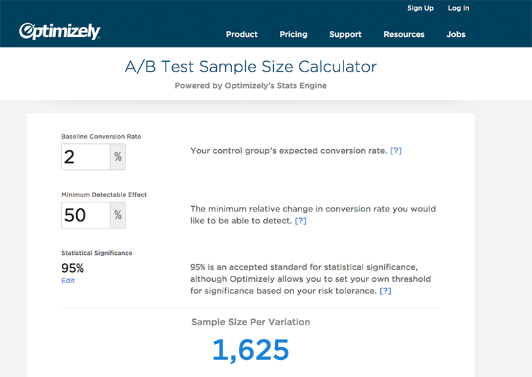The image size is (532, 377).
Task: Click the Optimizely logo
Action: (60, 32)
